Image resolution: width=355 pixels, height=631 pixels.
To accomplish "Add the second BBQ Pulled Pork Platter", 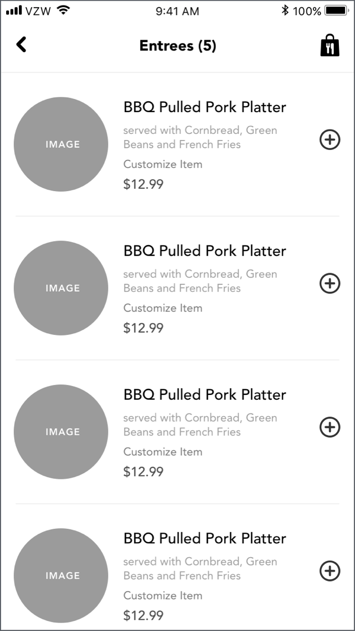I will pos(330,283).
